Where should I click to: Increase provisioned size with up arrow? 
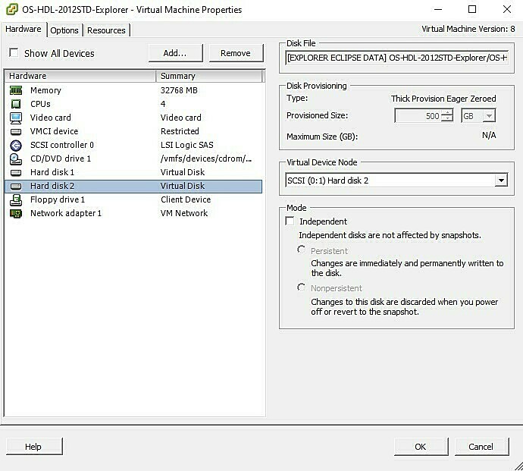click(x=446, y=112)
